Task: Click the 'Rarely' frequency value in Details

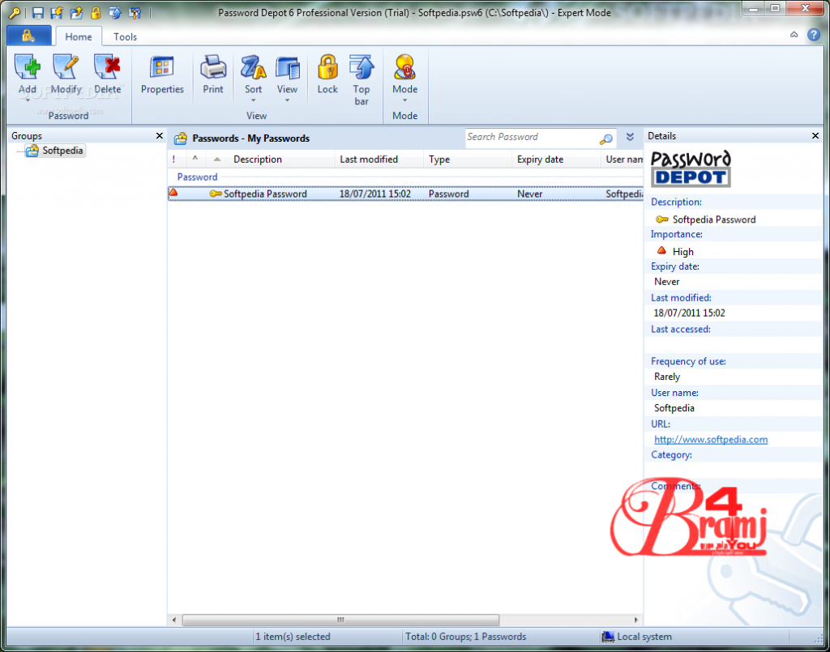Action: tap(667, 377)
